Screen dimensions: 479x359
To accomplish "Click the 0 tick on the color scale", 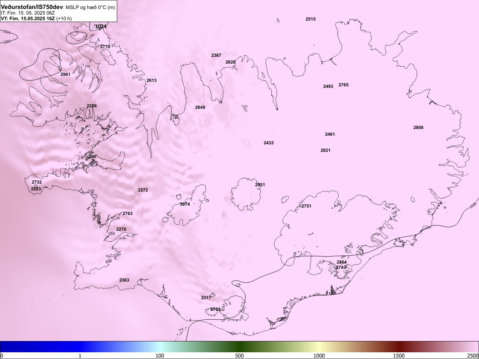I will click(1, 355).
